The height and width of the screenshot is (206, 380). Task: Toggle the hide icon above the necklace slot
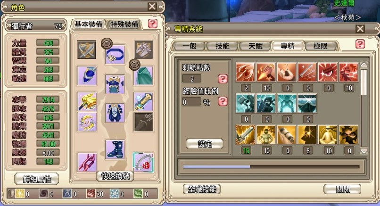pyautogui.click(x=107, y=44)
